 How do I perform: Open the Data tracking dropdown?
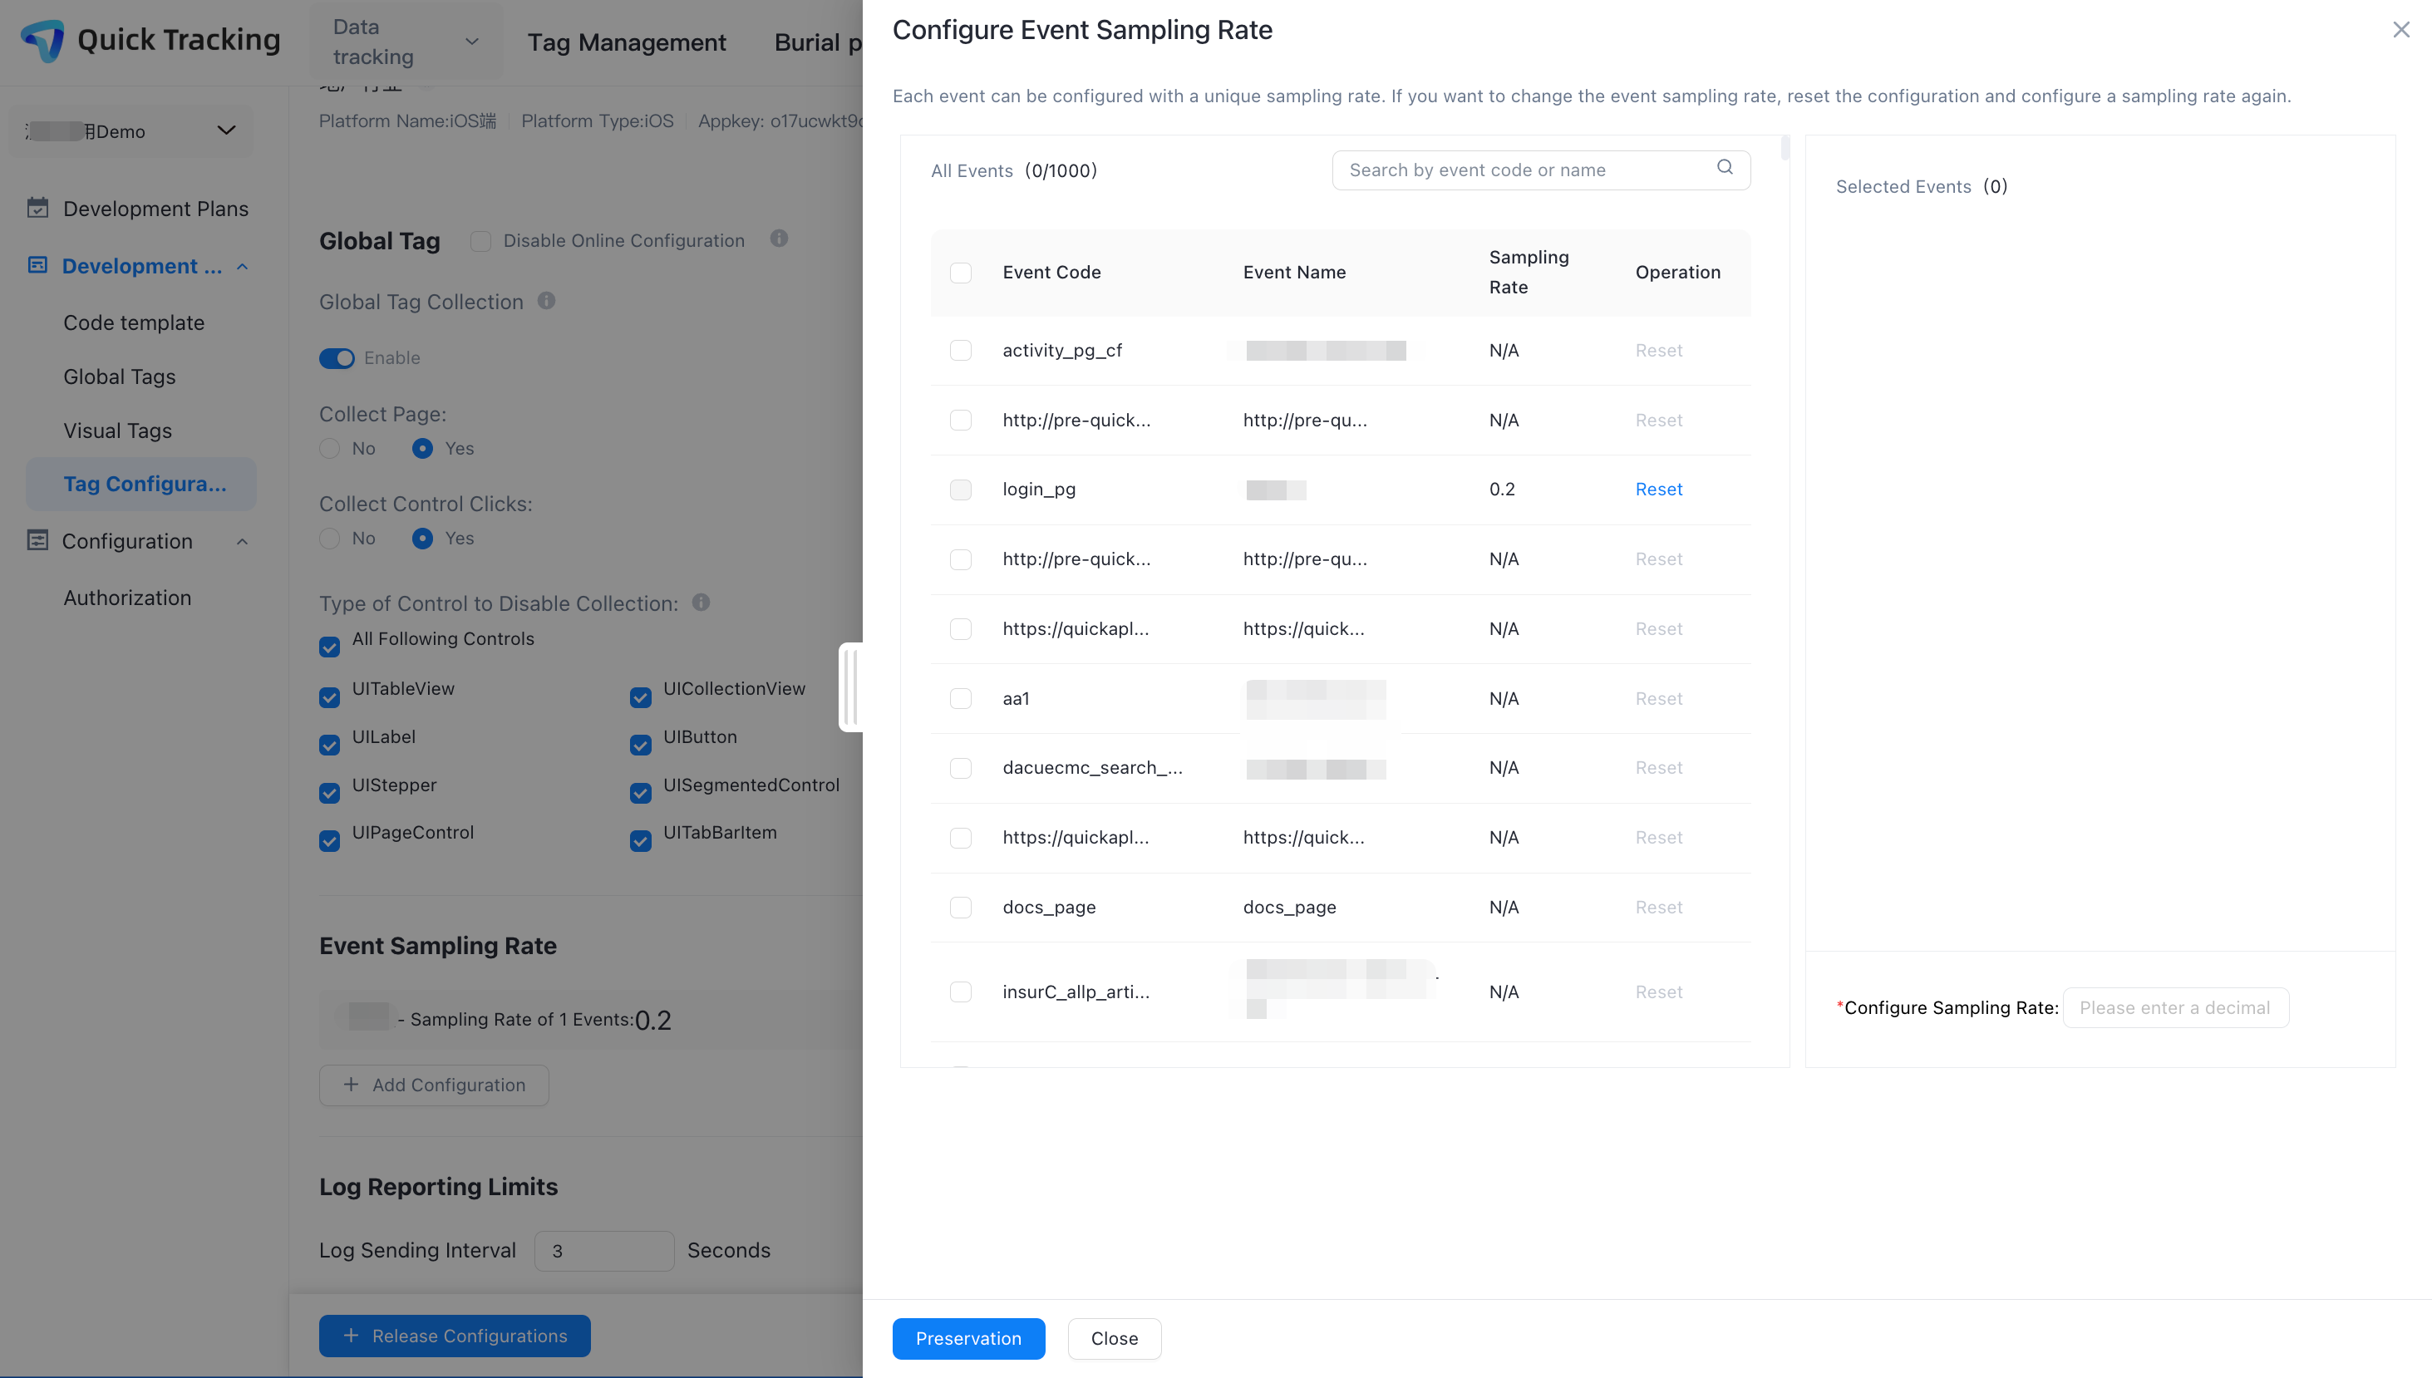point(406,42)
